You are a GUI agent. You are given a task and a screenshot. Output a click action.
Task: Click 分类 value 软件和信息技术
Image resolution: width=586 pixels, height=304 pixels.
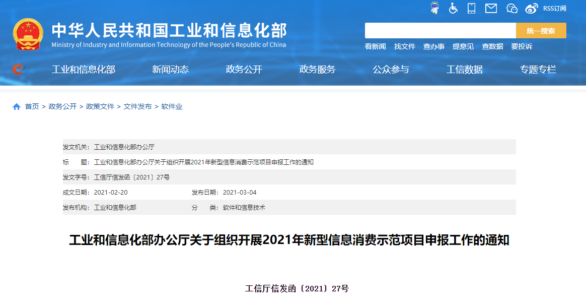[x=244, y=207]
